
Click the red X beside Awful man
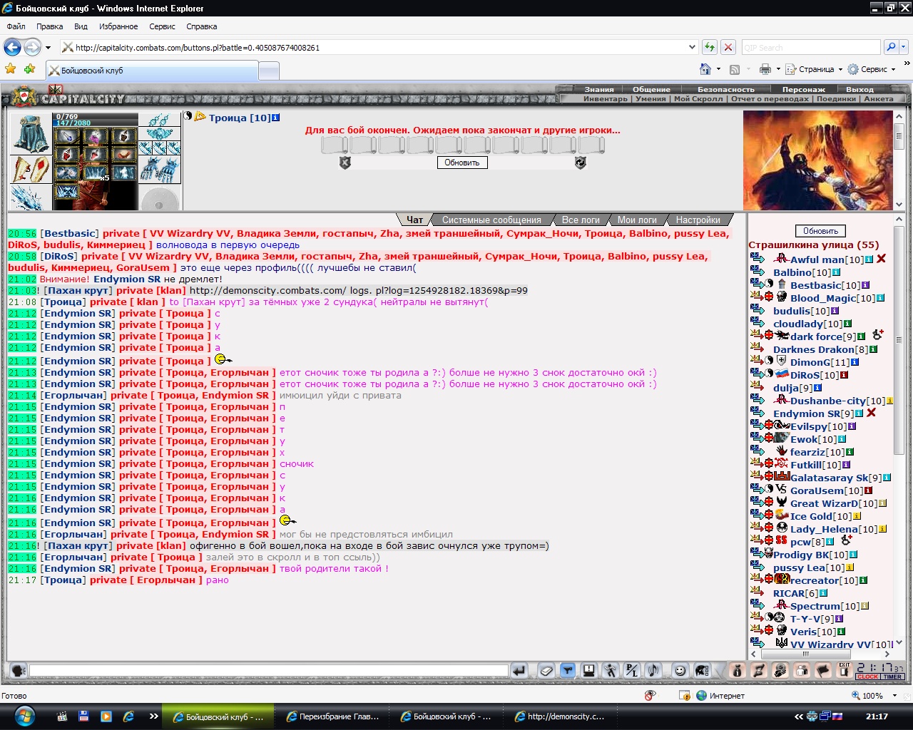tap(881, 259)
